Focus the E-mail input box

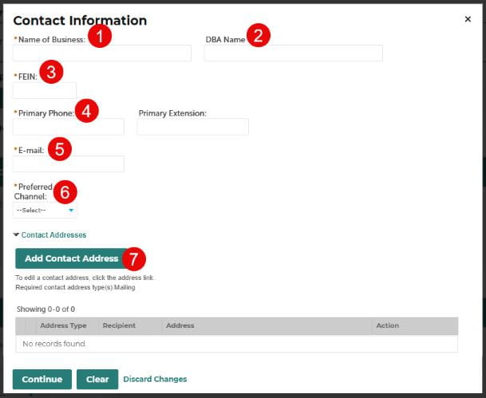pos(69,164)
